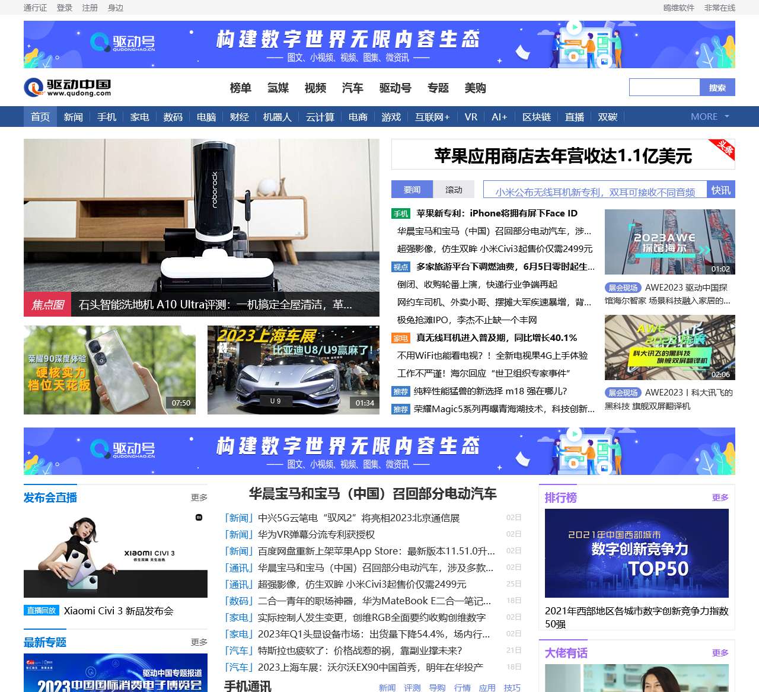Open article 苹果新专利: iPhone将拥有屏下Face ID

[x=497, y=213]
